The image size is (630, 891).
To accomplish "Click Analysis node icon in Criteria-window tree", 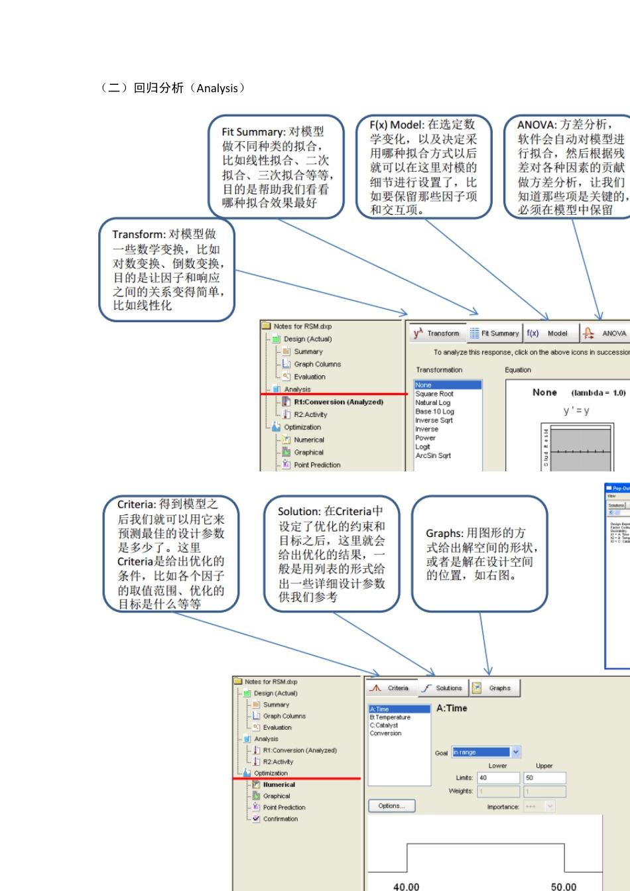I will pos(247,739).
